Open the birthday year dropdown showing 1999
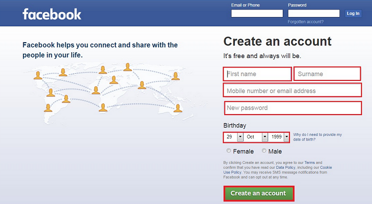372x204 pixels. click(279, 137)
